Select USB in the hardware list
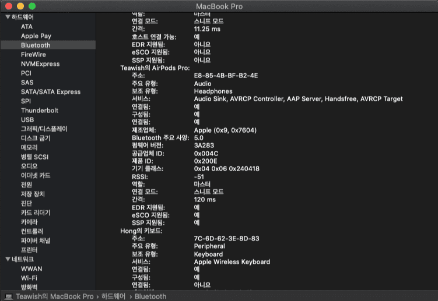Image resolution: width=438 pixels, height=301 pixels. click(x=27, y=120)
